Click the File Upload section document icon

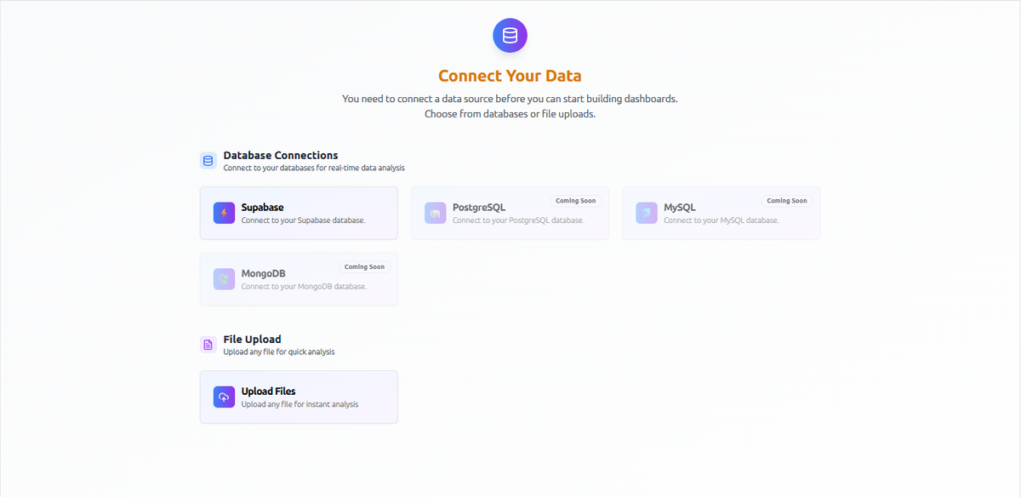coord(208,345)
